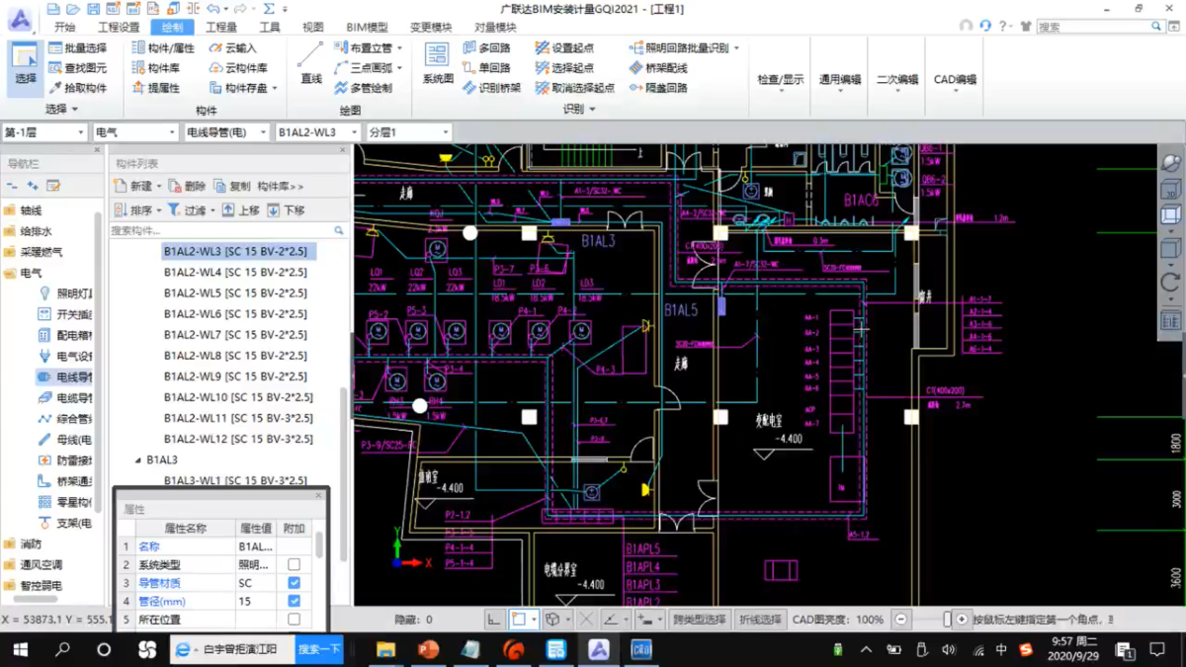
Task: Check 所在位置 additional checkbox
Action: pos(294,620)
